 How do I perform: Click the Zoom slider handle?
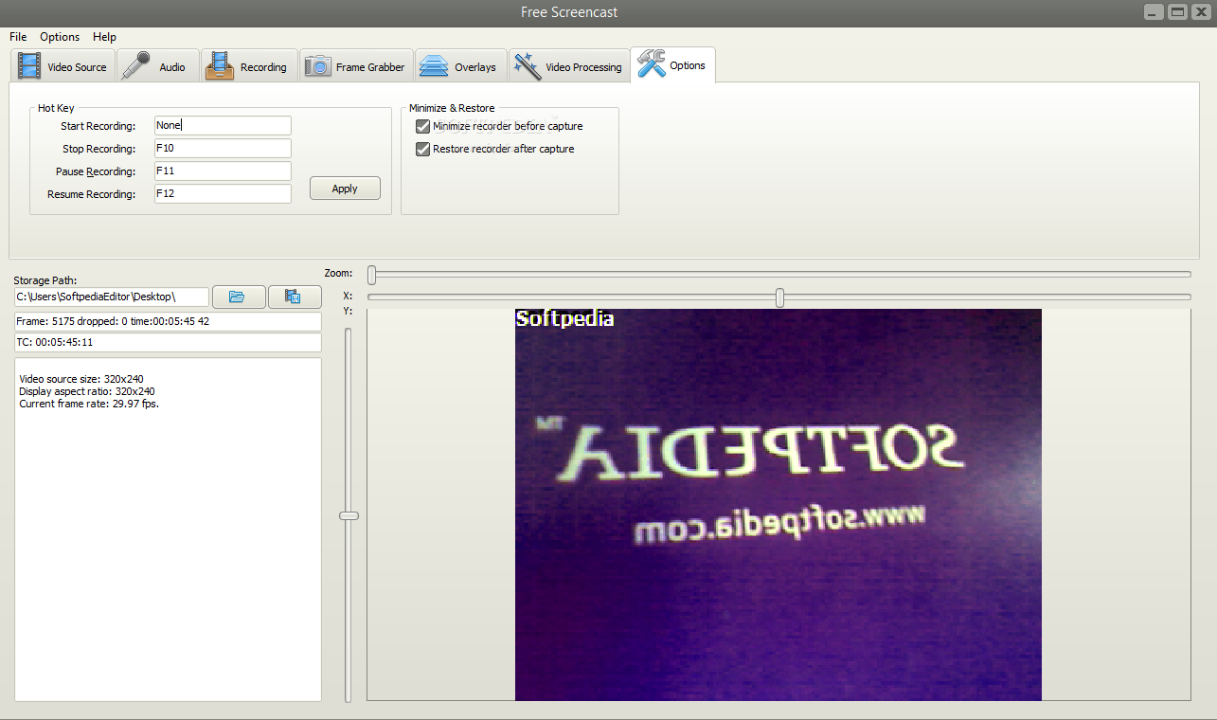372,275
